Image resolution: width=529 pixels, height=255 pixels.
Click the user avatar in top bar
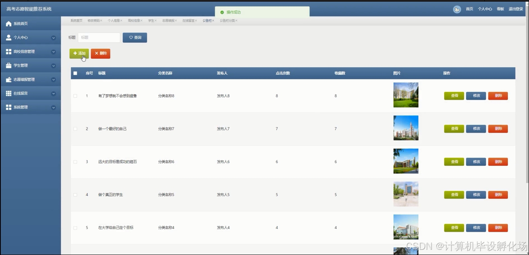(457, 9)
